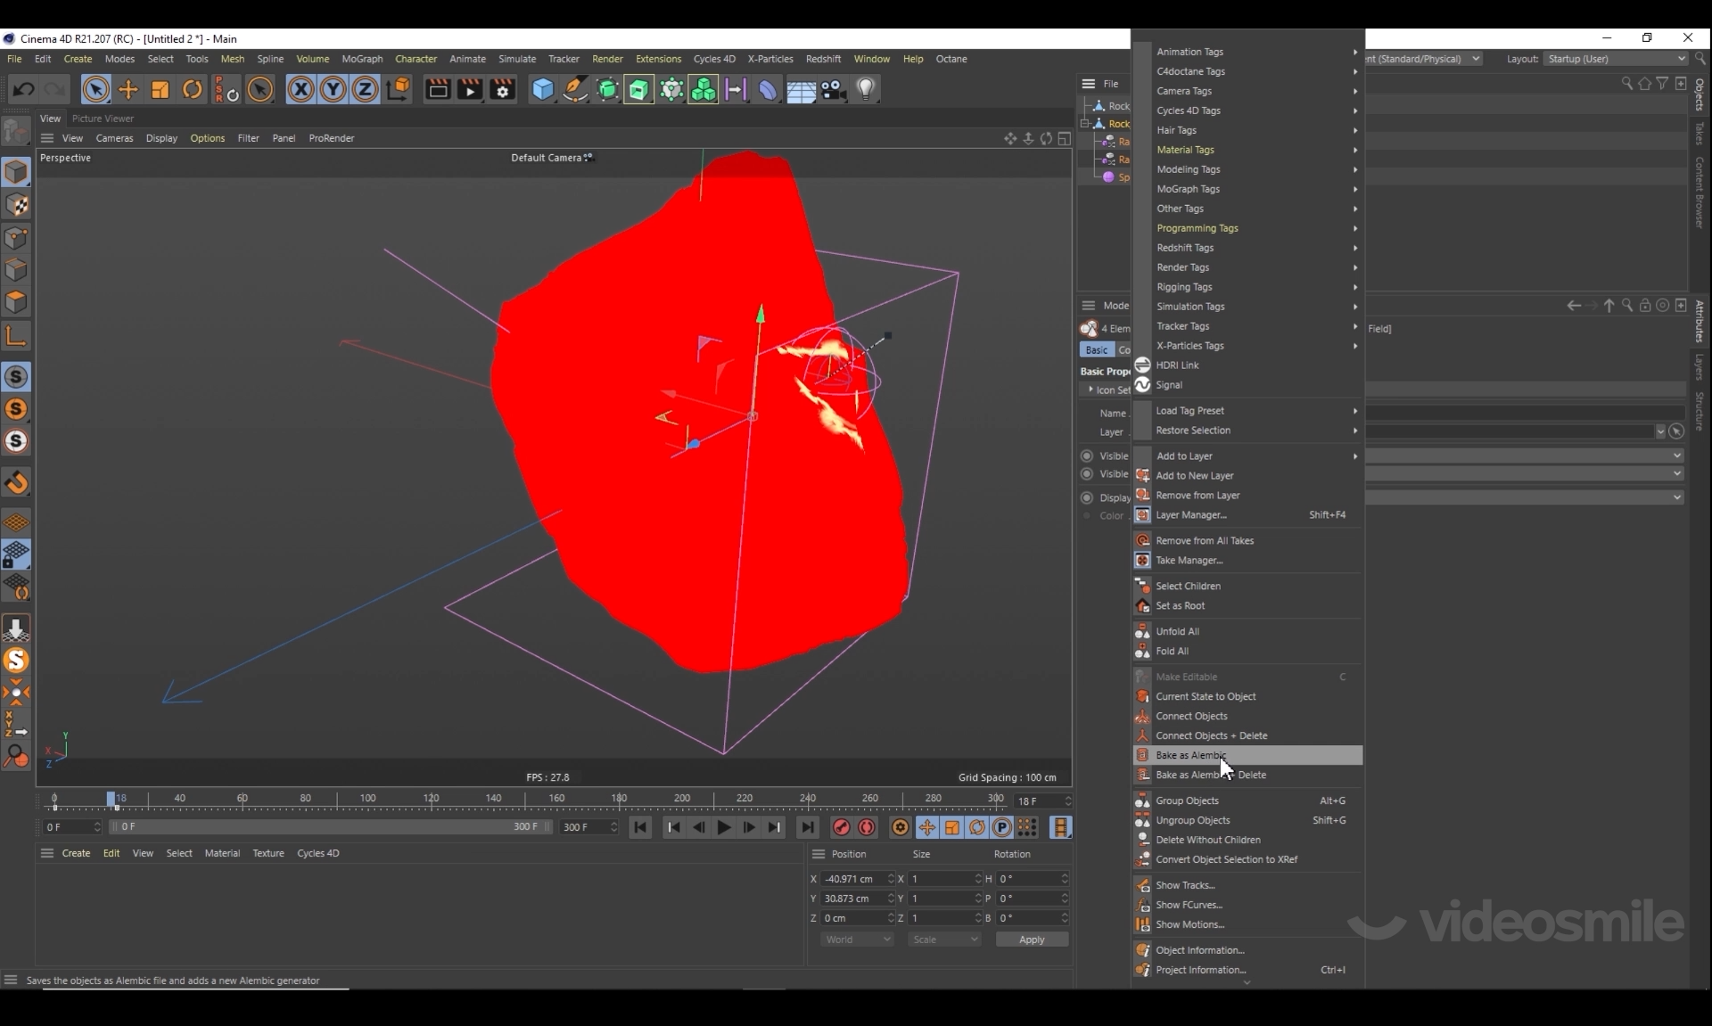
Task: Toggle the Y axis lock
Action: (333, 89)
